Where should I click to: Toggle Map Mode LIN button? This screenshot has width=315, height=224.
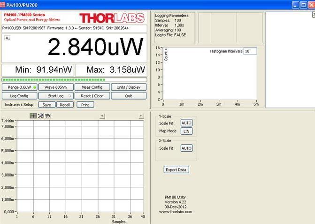click(x=186, y=131)
